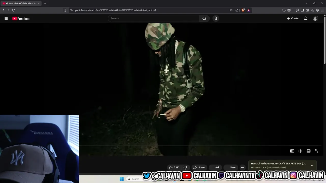Screen dimensions: 326x183
Task: Click the browser share page icon
Action: click(237, 10)
